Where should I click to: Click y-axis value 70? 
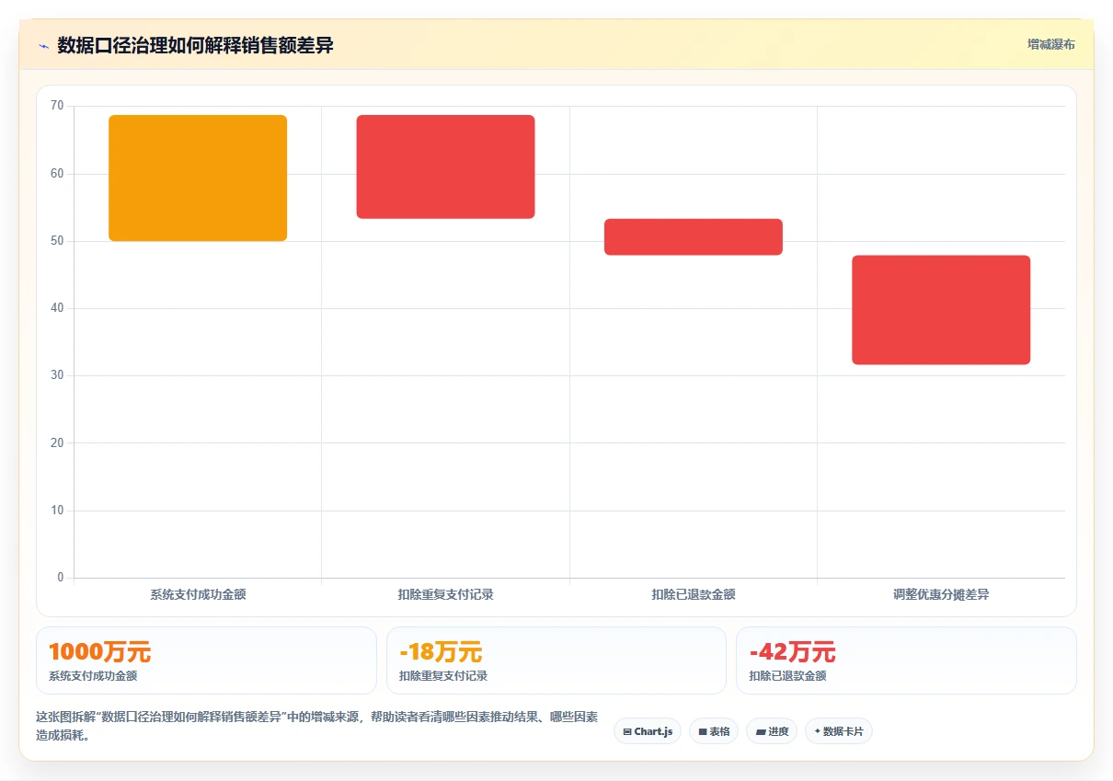(57, 106)
